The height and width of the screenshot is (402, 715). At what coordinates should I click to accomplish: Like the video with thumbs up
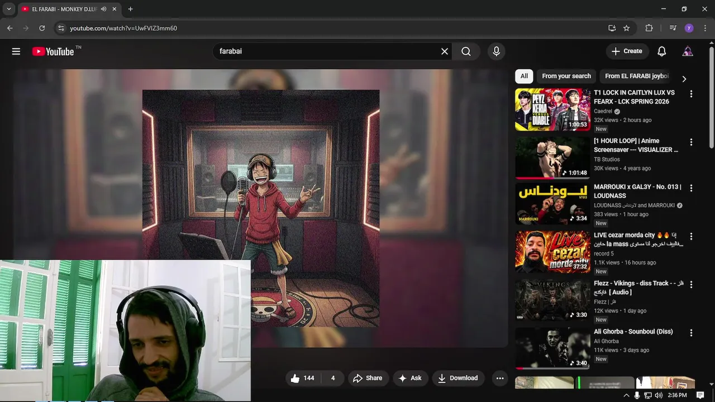coord(302,378)
